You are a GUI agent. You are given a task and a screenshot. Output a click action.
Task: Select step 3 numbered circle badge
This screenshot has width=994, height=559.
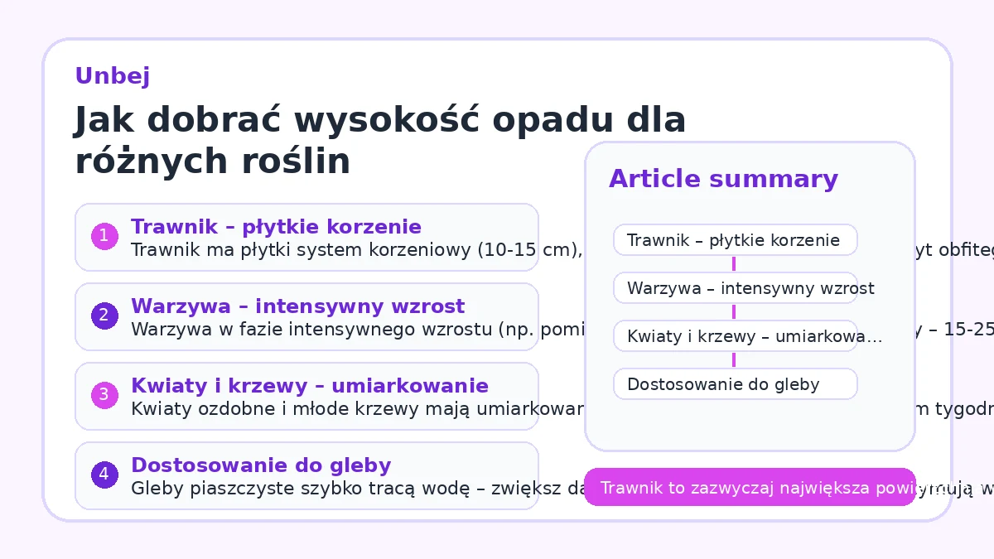(104, 396)
